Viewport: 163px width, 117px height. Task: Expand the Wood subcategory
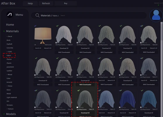click(x=9, y=74)
